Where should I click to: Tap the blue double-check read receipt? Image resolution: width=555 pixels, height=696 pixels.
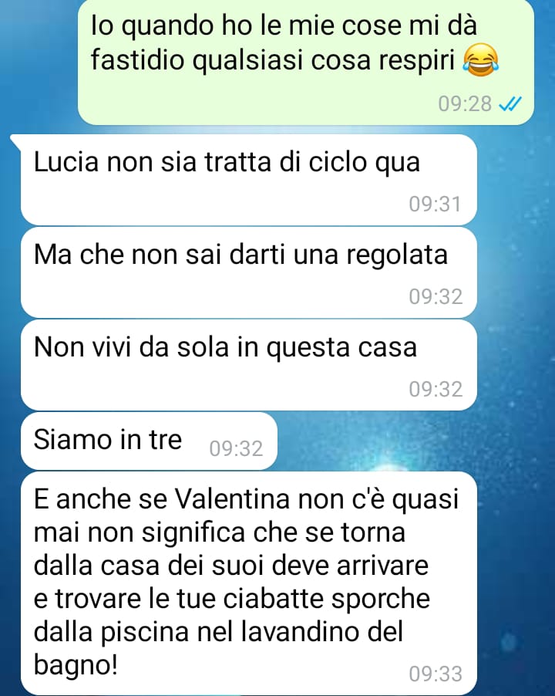point(510,104)
